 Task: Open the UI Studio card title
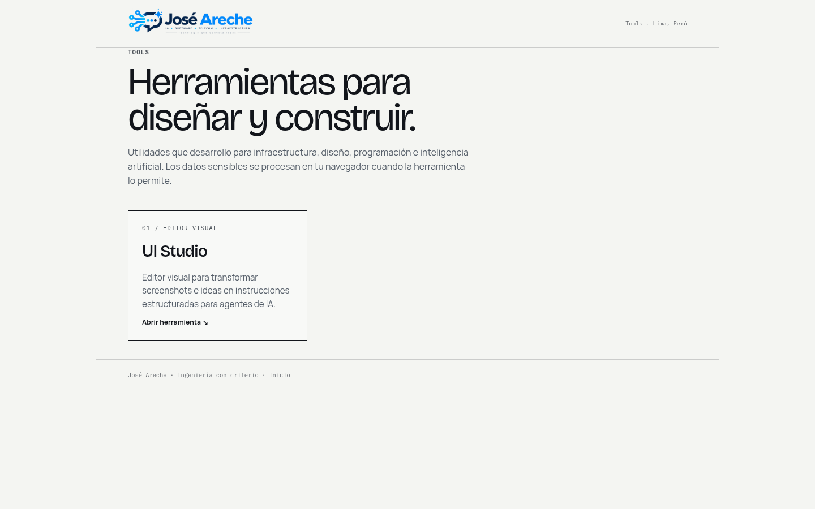click(x=174, y=251)
